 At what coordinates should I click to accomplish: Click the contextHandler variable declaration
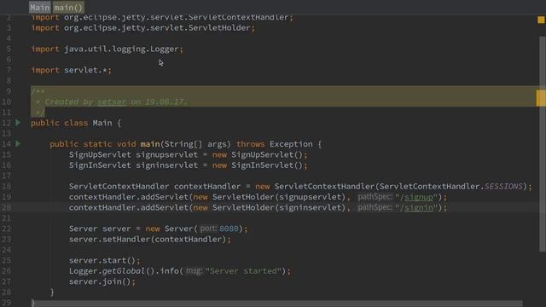tap(207, 186)
